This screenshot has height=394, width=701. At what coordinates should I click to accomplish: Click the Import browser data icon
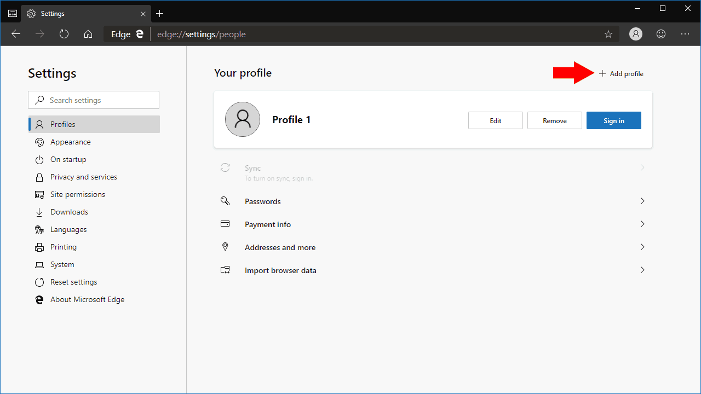[225, 270]
